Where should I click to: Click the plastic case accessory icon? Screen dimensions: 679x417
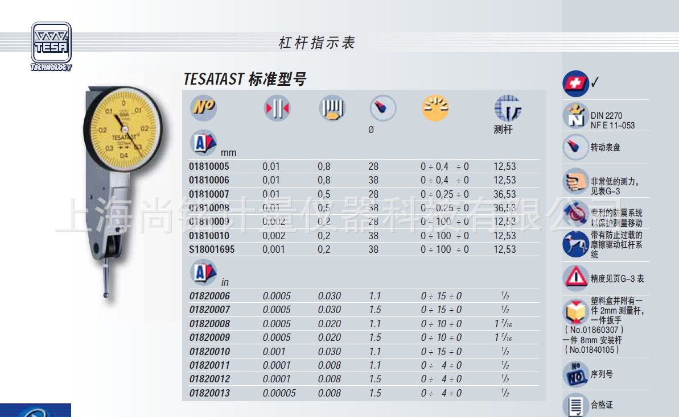tap(575, 311)
